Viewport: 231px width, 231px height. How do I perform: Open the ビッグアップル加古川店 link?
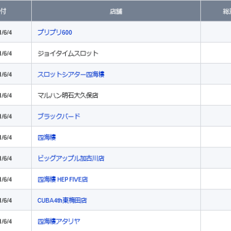click(x=71, y=158)
